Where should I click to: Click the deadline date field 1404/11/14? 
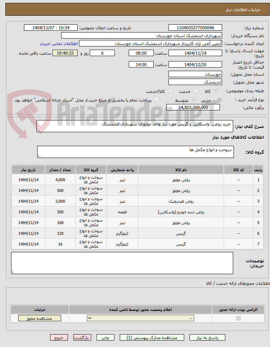(x=195, y=53)
